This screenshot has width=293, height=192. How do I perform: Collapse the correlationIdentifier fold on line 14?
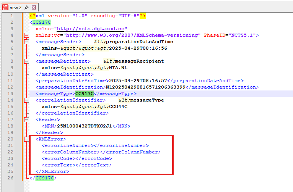click(x=26, y=100)
